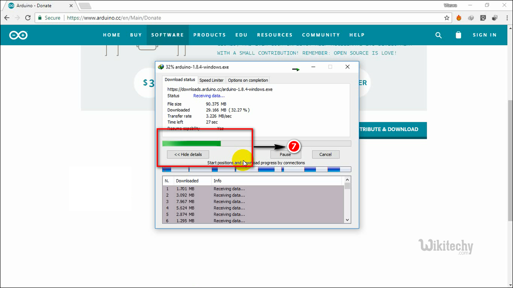Click the browser back arrow
Image resolution: width=513 pixels, height=288 pixels.
[x=7, y=18]
